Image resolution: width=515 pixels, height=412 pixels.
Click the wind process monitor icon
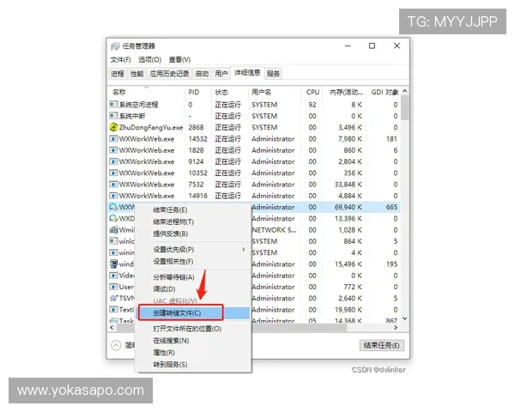tap(113, 264)
